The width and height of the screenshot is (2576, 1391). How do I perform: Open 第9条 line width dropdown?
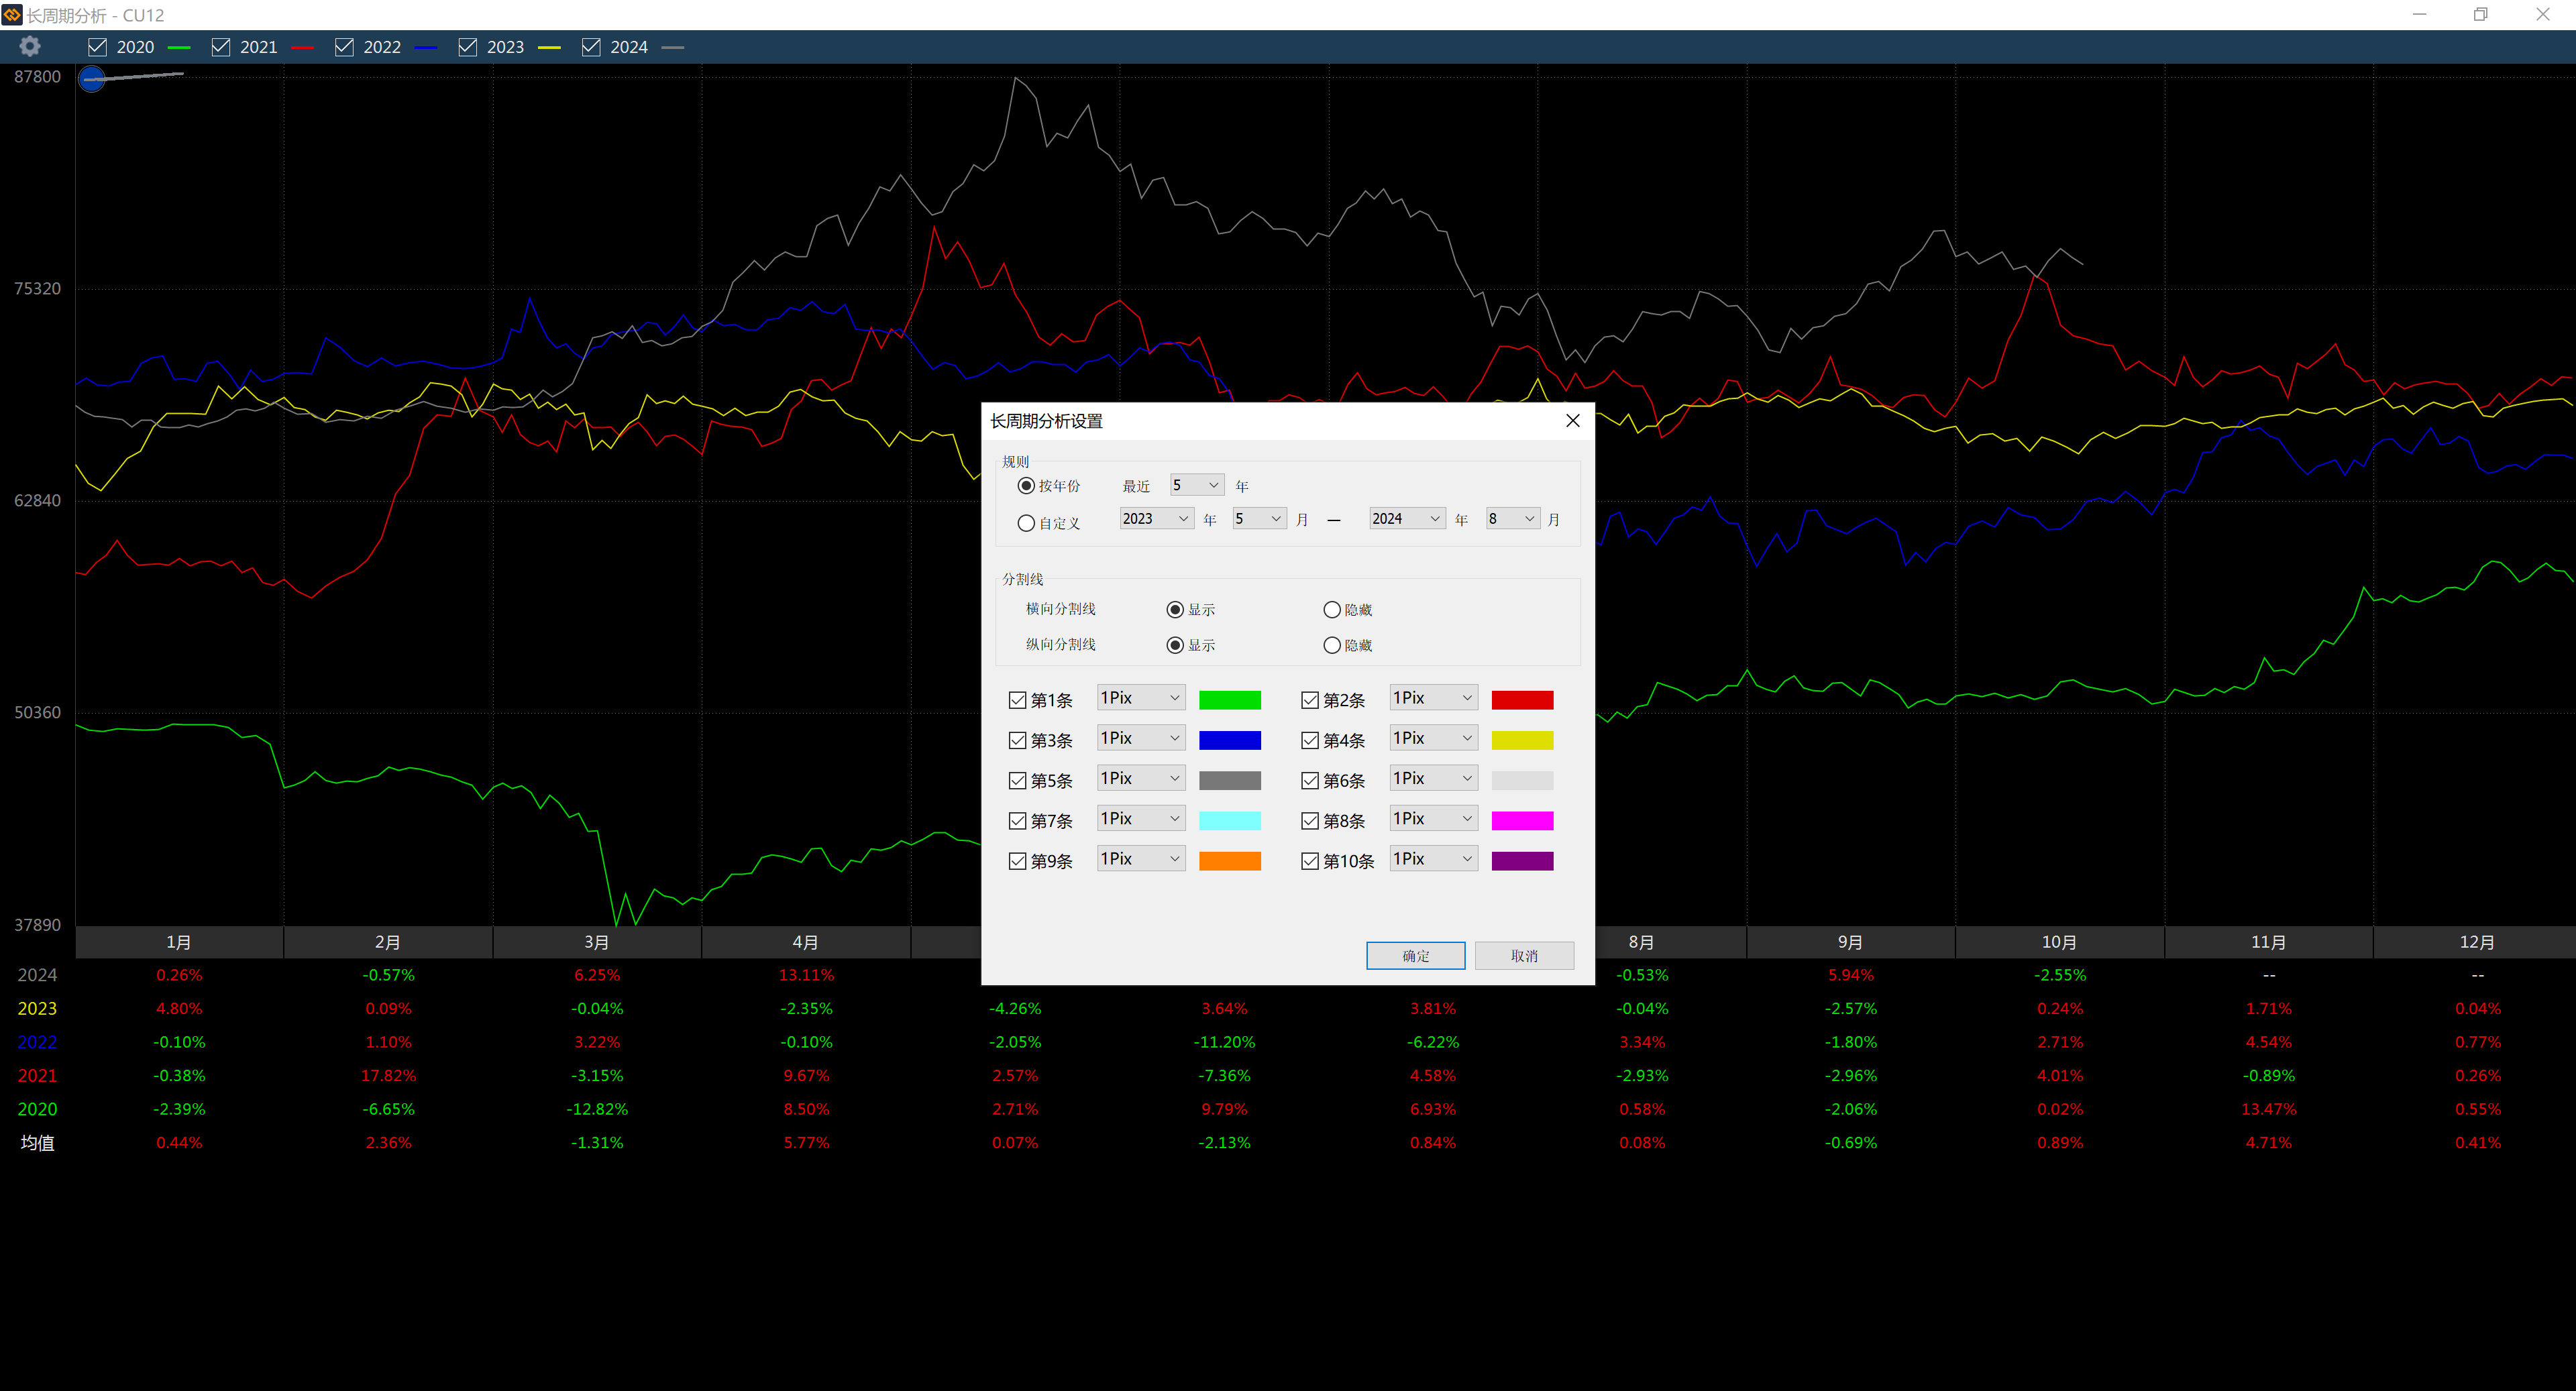[x=1141, y=858]
